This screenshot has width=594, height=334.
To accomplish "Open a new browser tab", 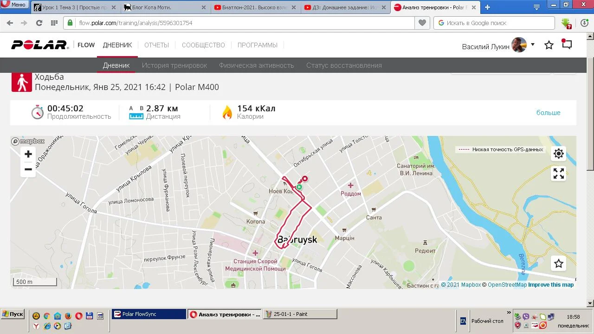I will (x=487, y=7).
